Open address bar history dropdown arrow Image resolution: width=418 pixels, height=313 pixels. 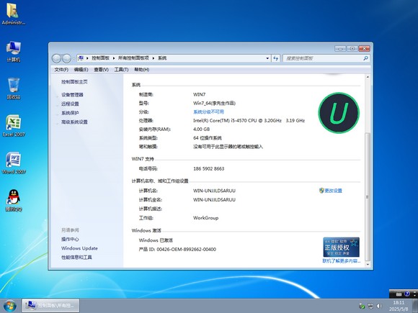(267, 58)
